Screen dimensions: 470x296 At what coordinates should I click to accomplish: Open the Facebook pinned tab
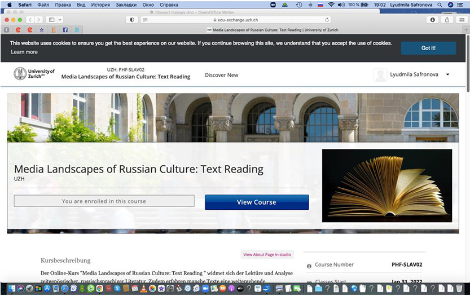[x=65, y=29]
